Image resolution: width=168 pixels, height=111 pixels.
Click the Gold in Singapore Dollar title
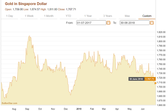tap(26, 4)
